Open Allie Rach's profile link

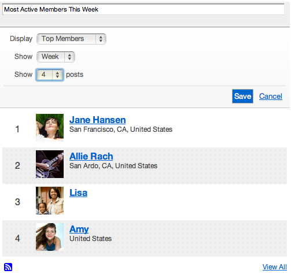click(x=91, y=156)
